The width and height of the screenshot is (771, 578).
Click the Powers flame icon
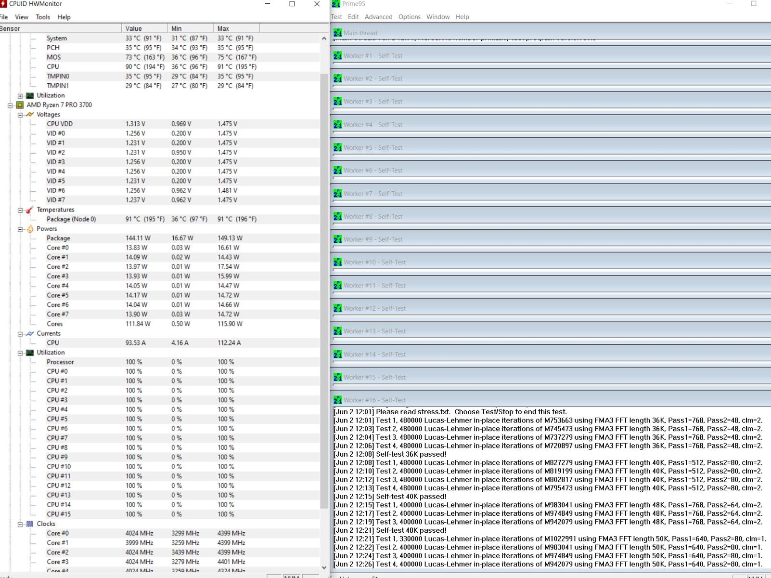coord(30,229)
